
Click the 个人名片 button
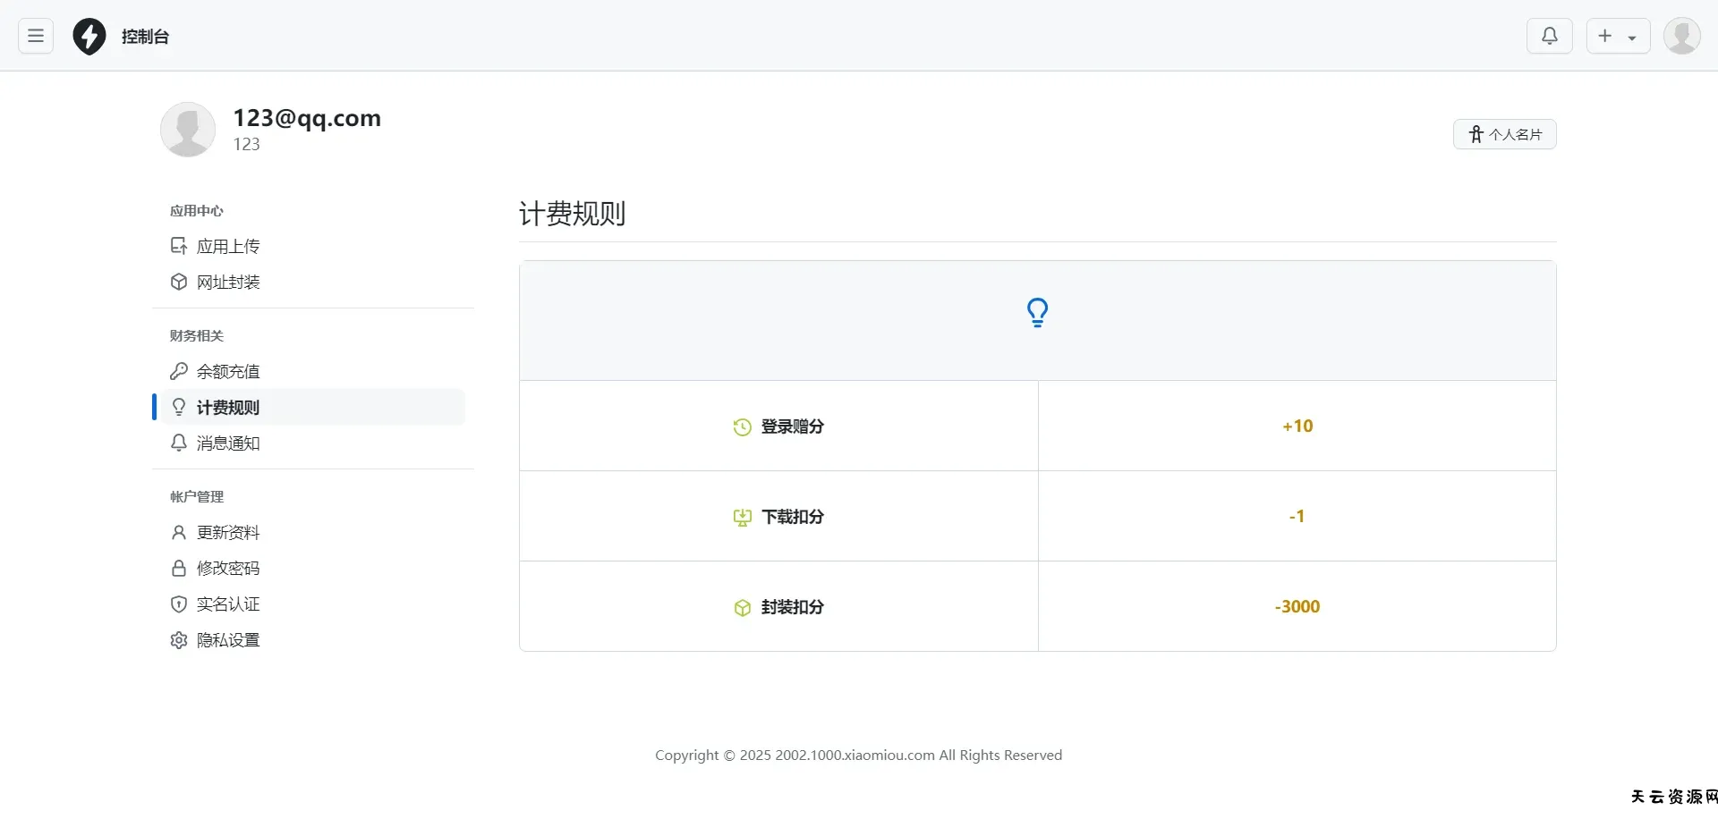[1504, 134]
